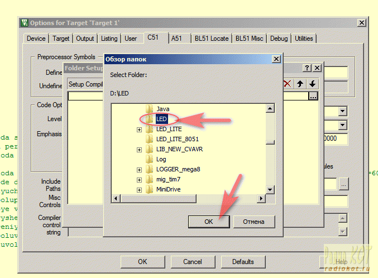378x278 pixels.
Task: Click the Log folder icon
Action: click(150, 159)
